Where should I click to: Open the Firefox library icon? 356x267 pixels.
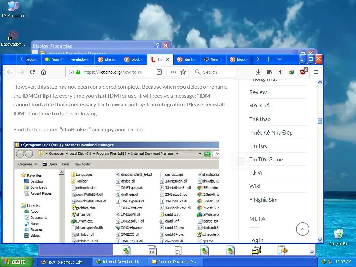269,72
